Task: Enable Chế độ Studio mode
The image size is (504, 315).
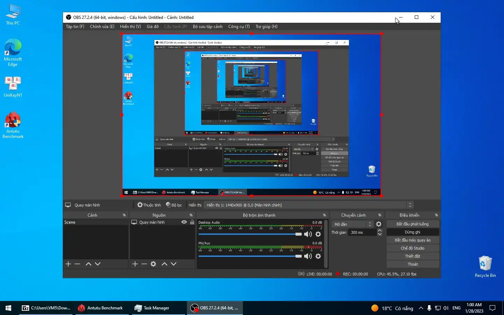Action: [x=413, y=248]
